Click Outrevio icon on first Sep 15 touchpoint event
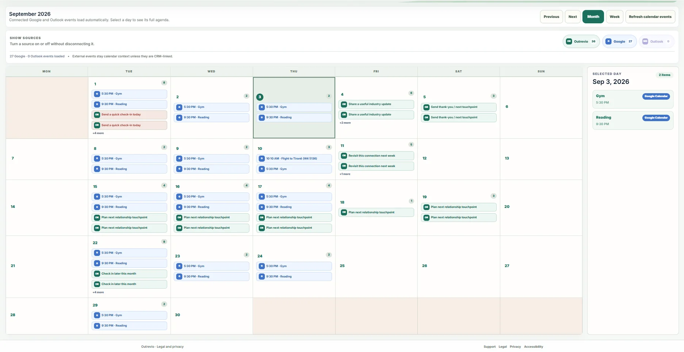The image size is (684, 352). point(97,218)
